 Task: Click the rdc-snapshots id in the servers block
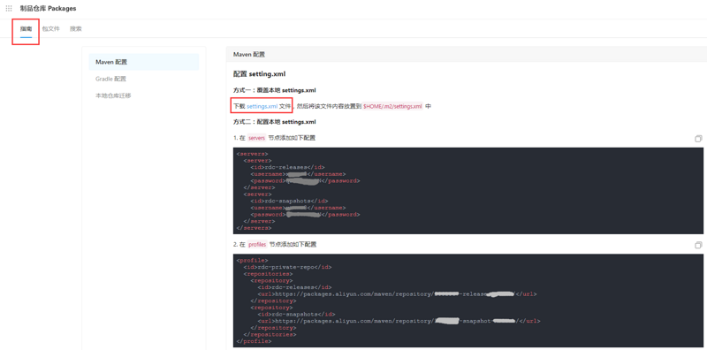click(x=289, y=202)
